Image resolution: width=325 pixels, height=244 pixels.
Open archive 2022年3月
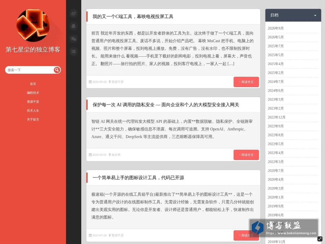click(276, 162)
